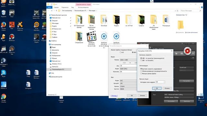Screen dimensions: 207x116
Task: Open the audio frequency 48000 dropdown
Action: [x=128, y=89]
